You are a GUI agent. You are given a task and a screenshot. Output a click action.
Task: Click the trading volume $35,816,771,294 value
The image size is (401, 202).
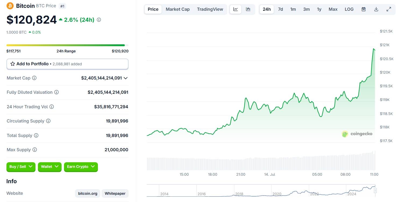click(x=111, y=107)
